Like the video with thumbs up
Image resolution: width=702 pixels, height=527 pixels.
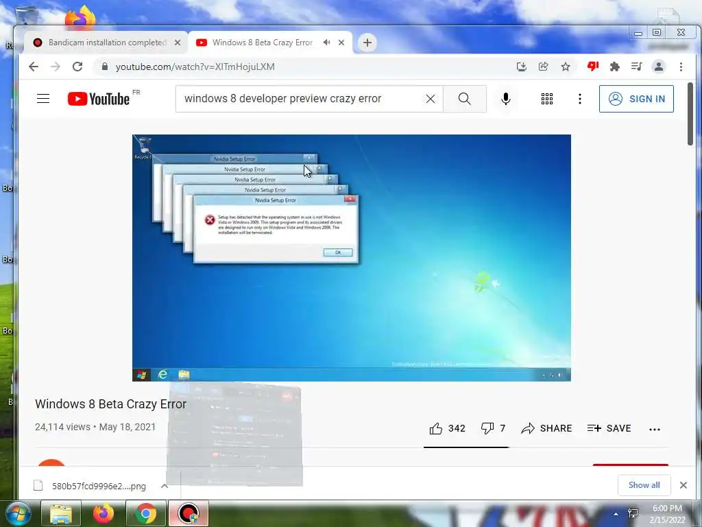pyautogui.click(x=447, y=428)
